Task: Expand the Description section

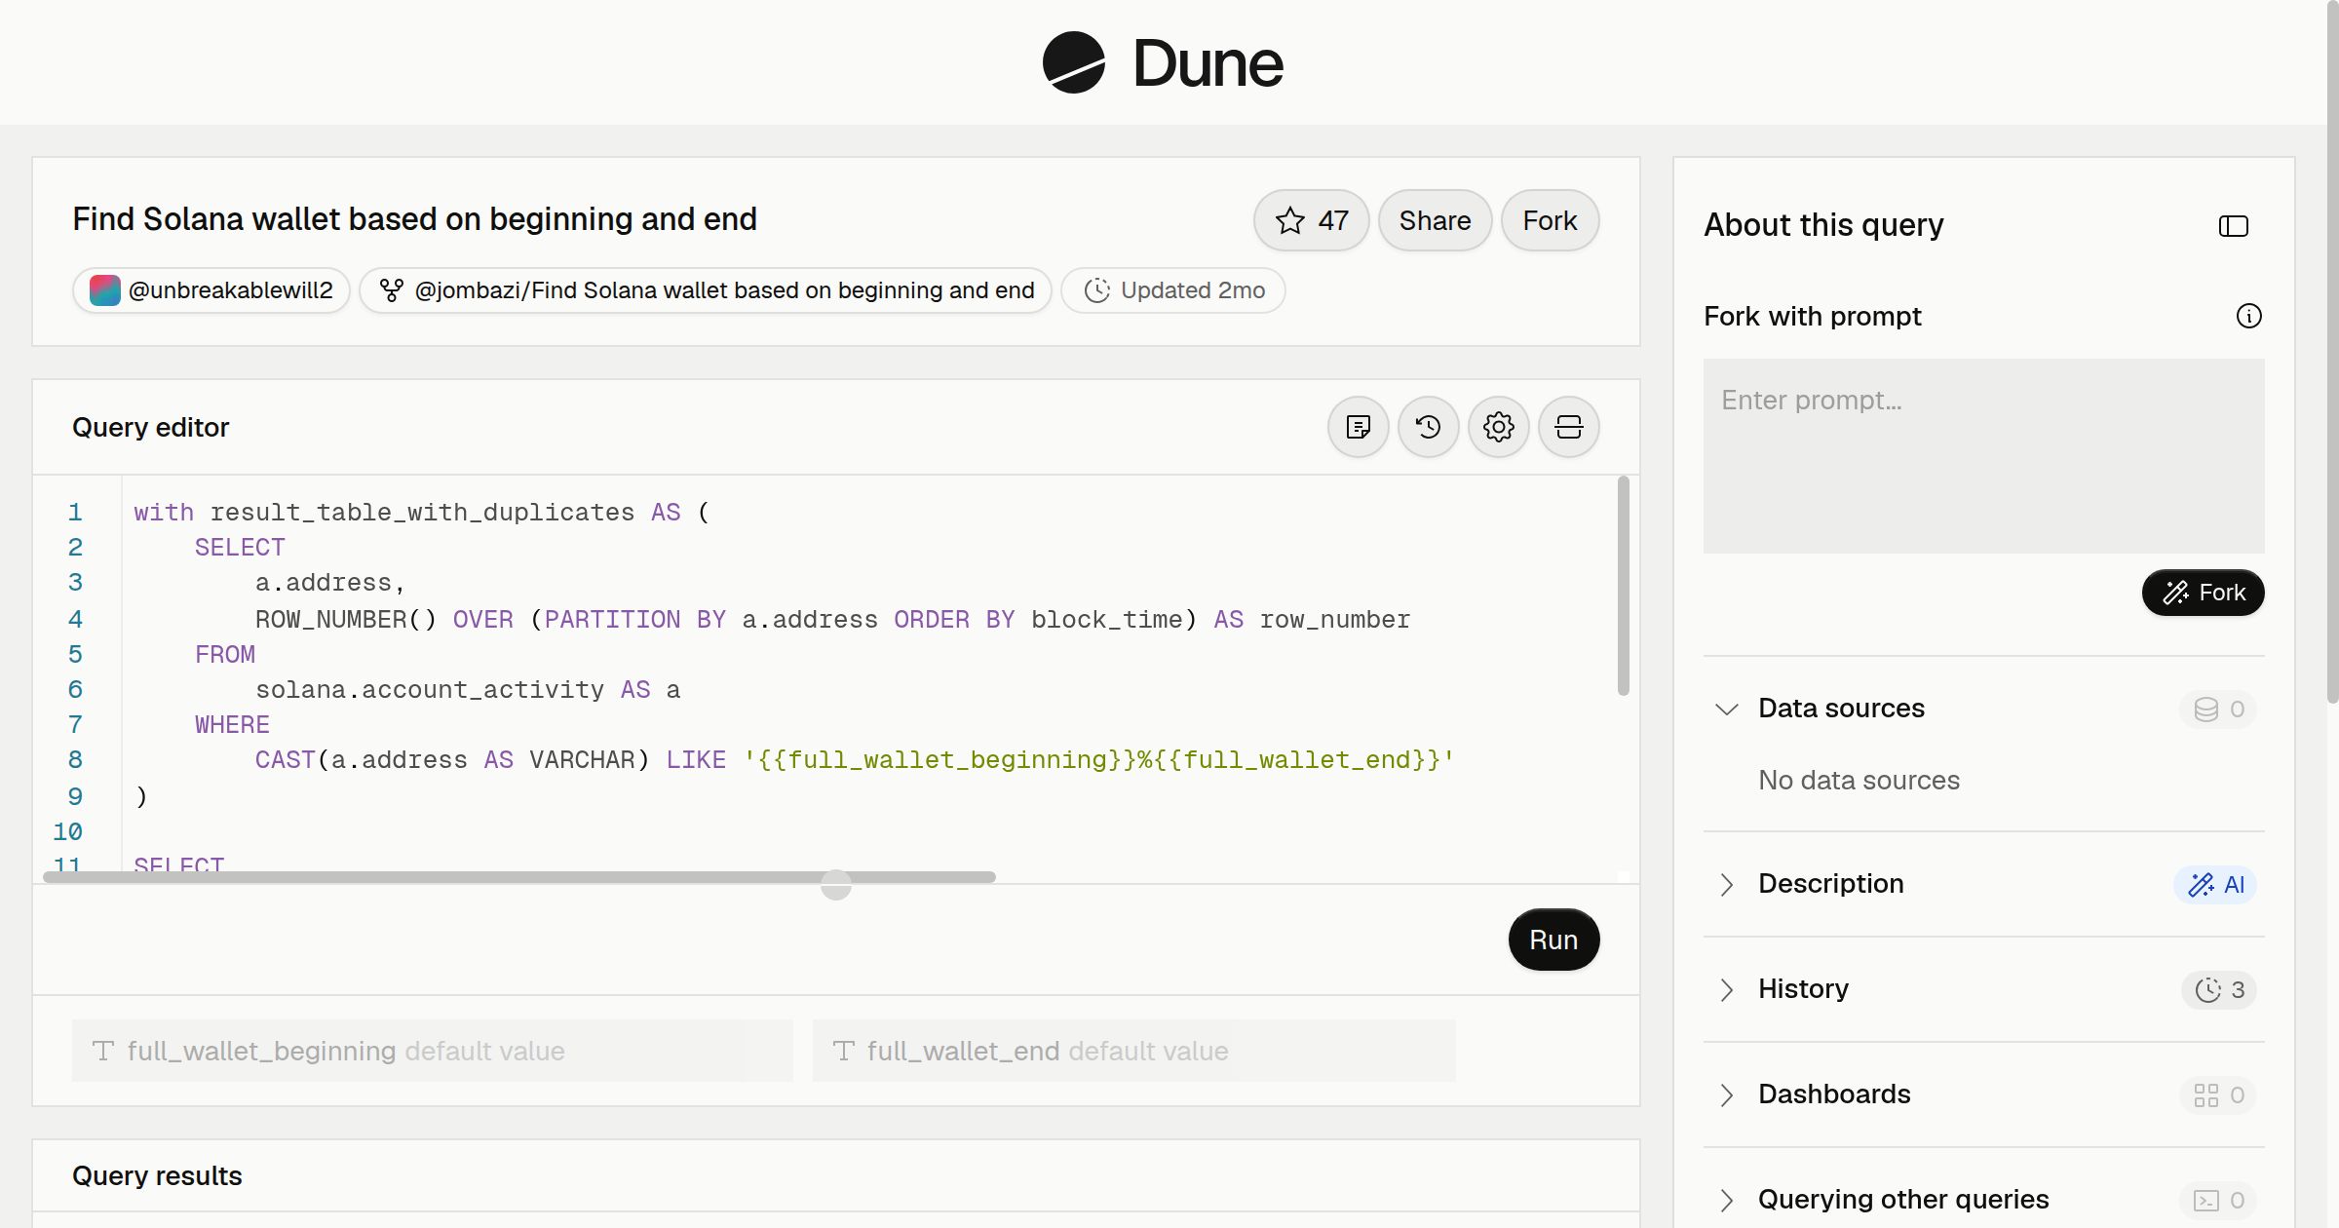Action: point(1727,884)
